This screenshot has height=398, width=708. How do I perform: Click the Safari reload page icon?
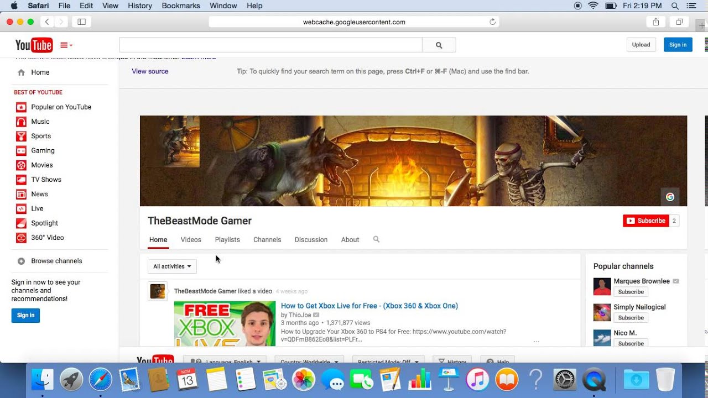coord(492,22)
